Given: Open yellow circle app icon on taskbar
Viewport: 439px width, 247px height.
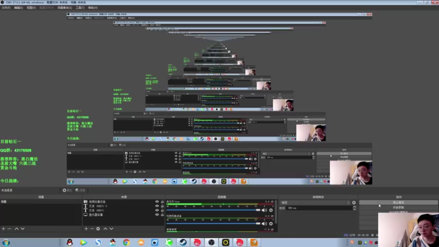Looking at the screenshot, I should [226, 242].
